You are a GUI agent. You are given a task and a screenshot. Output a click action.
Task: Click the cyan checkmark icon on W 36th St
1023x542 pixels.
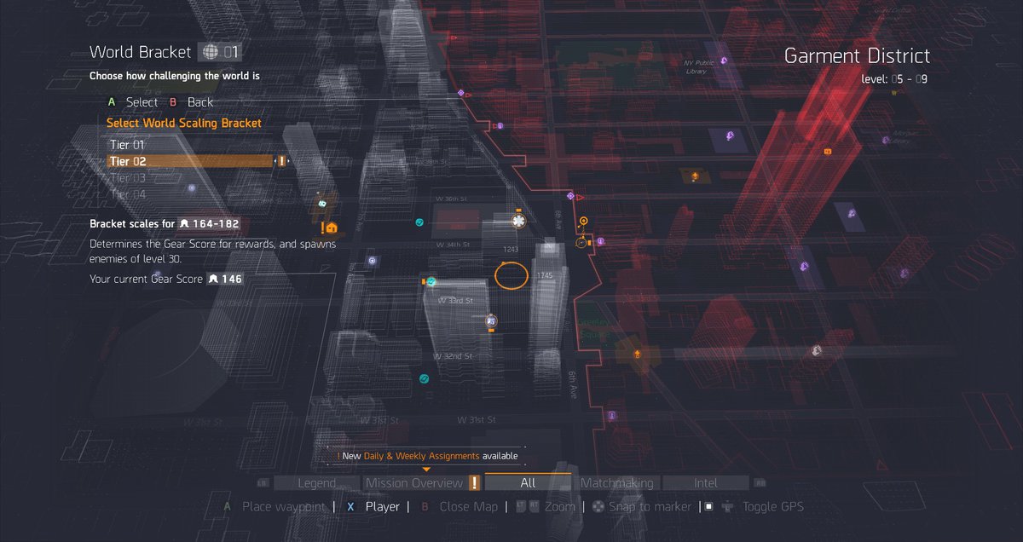coord(419,222)
